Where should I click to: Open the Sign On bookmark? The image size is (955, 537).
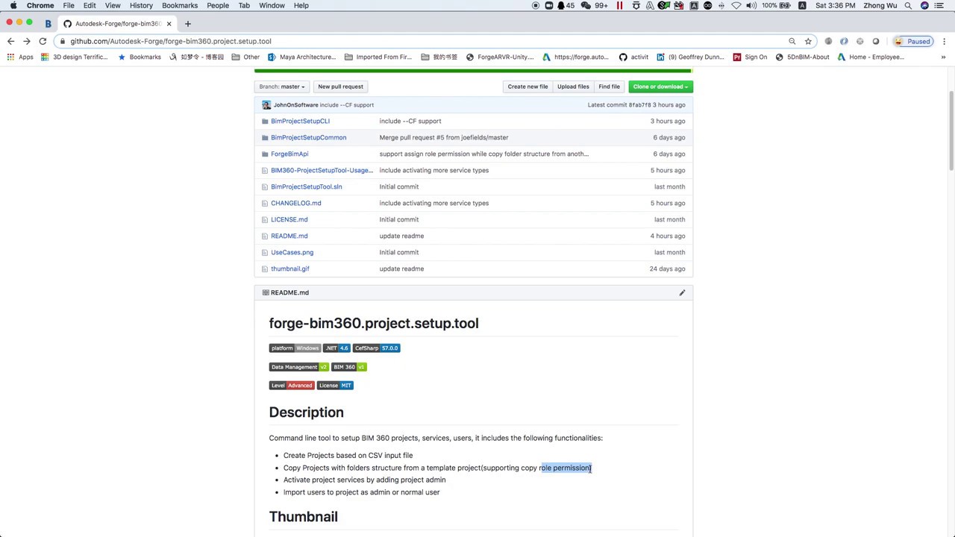pos(750,57)
